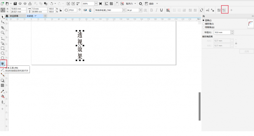The image size is (254, 136).
Task: Switch text to vertical direction
Action: point(224,10)
